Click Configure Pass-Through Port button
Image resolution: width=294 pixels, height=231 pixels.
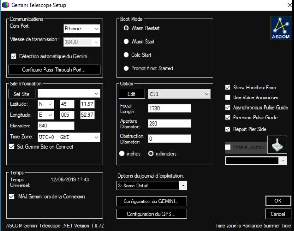(x=54, y=70)
